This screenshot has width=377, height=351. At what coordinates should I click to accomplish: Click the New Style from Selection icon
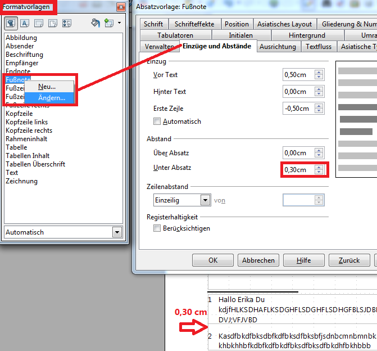(x=108, y=23)
